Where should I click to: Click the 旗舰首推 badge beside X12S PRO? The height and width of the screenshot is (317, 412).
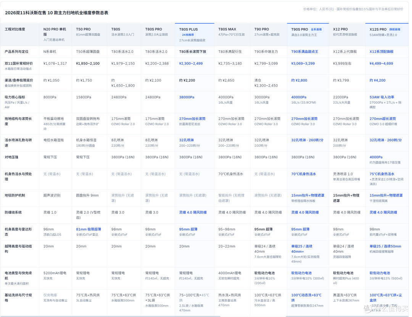pyautogui.click(x=395, y=29)
